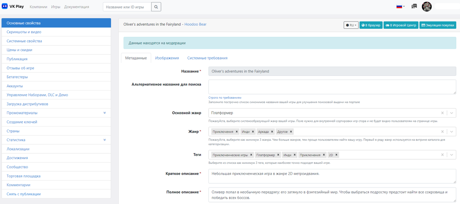
Task: Click the Эмуляция покупки button
Action: pos(438,25)
